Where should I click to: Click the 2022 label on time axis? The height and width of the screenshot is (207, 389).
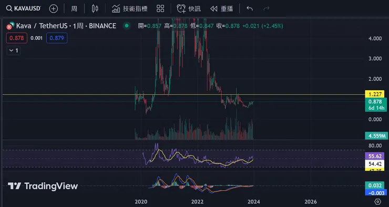coord(198,202)
